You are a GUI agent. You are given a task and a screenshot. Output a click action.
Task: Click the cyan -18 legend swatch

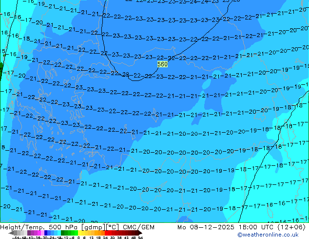click(59, 233)
